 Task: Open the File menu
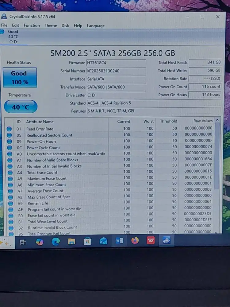click(x=4, y=25)
